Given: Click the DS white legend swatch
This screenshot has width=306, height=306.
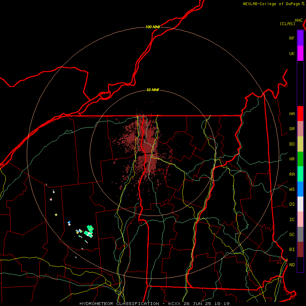Looking at the screenshot, I should [300, 204].
